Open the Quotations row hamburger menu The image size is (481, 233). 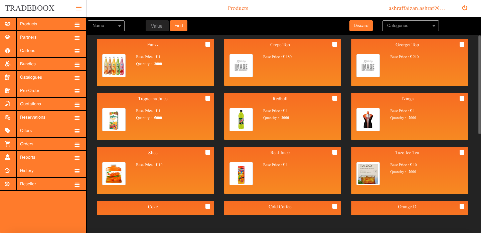coord(77,105)
